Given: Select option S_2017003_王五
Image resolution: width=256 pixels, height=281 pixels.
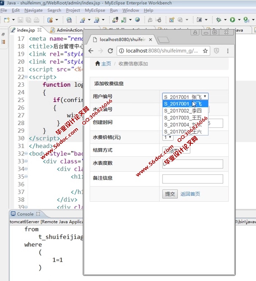Looking at the screenshot, I should (x=185, y=118).
